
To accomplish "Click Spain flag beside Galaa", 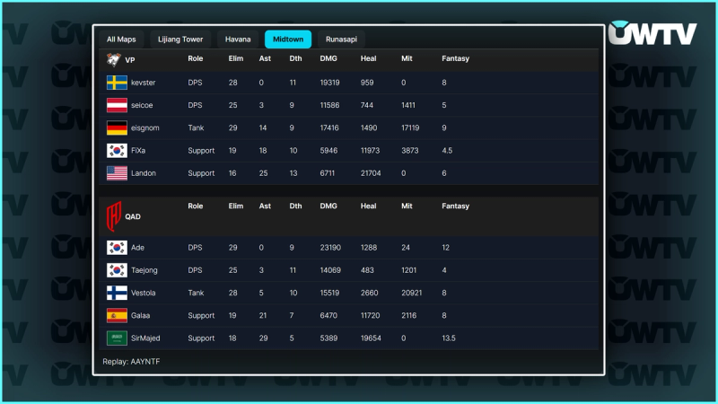I will coord(117,315).
